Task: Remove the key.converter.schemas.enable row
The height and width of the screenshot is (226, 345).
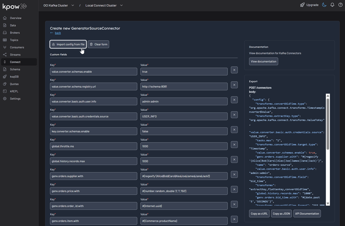Action: coord(234,130)
